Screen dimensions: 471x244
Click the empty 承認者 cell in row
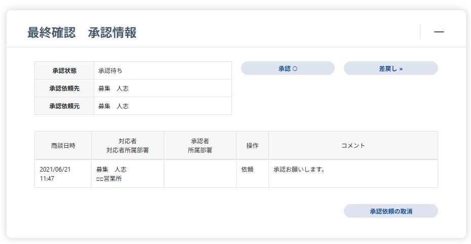(200, 174)
